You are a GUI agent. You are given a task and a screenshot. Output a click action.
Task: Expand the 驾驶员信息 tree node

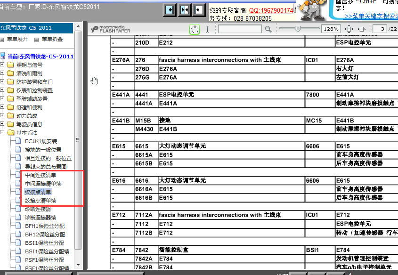click(x=2, y=124)
